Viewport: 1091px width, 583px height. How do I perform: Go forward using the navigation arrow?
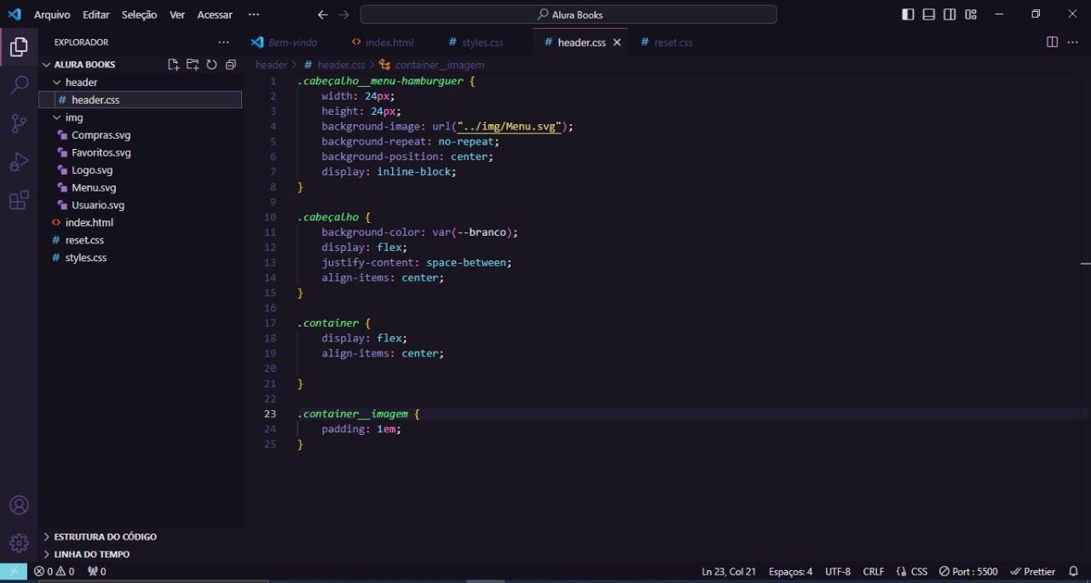344,14
